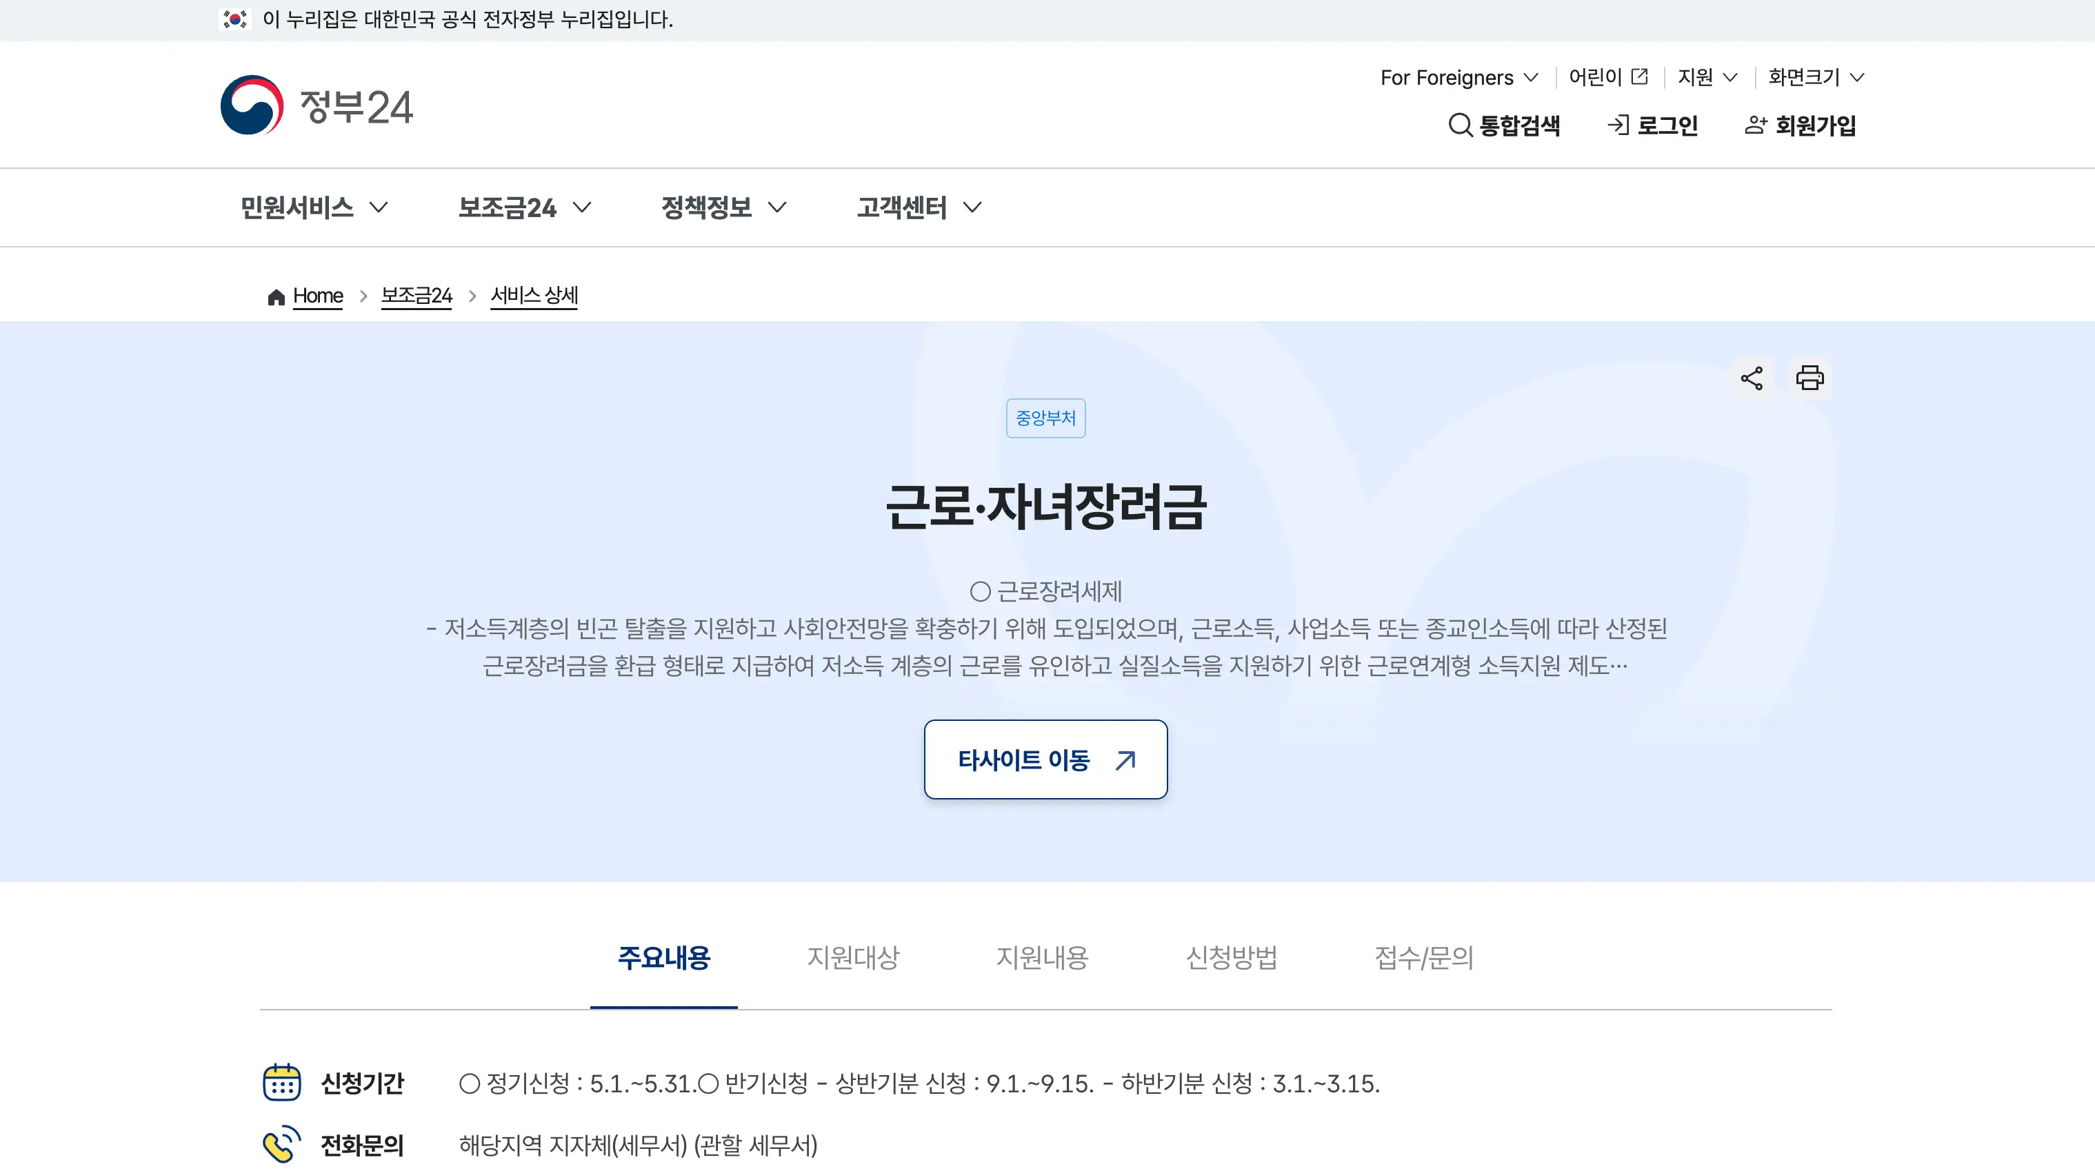Open the 보조금24 navigation menu

[x=525, y=207]
